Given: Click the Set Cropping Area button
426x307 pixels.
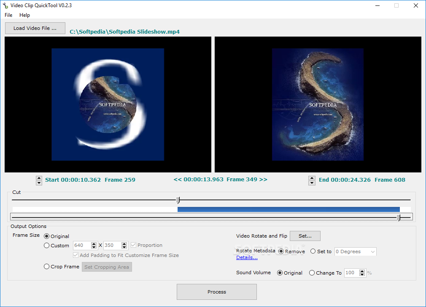Looking at the screenshot, I should [x=107, y=267].
